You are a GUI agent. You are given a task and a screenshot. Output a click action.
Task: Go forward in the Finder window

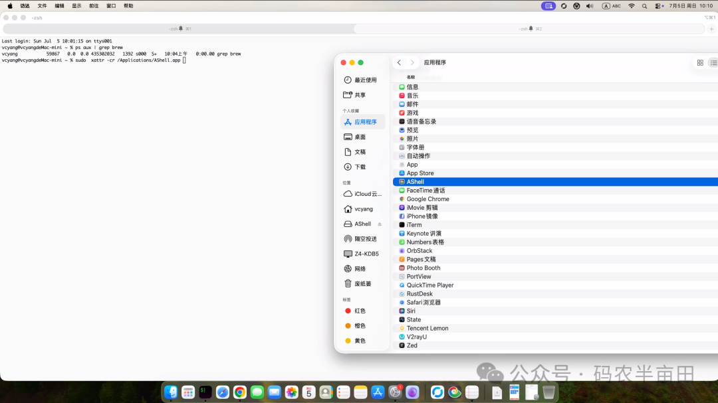pyautogui.click(x=412, y=62)
